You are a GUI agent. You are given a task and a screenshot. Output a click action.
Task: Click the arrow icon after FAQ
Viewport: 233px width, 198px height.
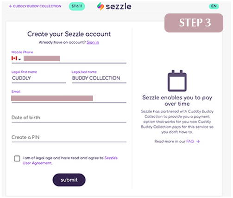(198, 141)
